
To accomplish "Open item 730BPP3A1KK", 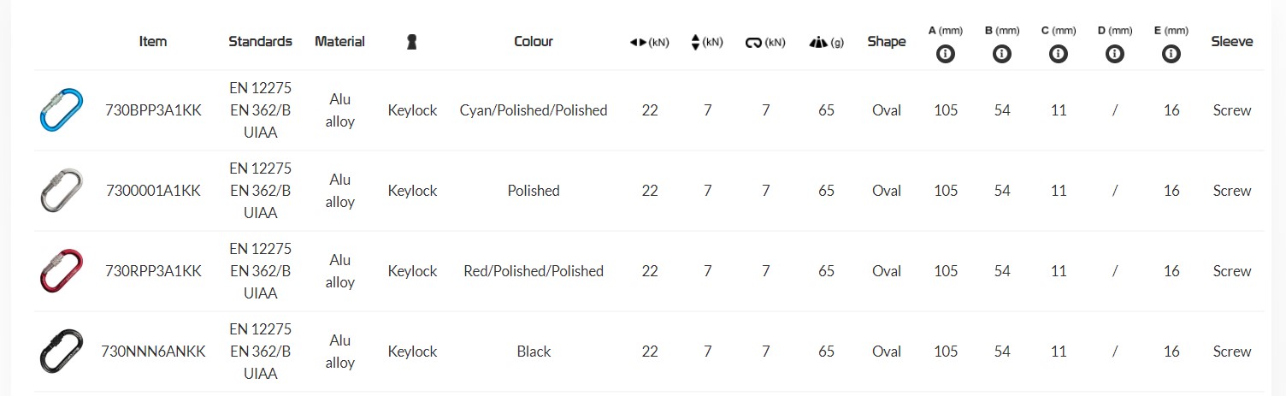I will [153, 110].
